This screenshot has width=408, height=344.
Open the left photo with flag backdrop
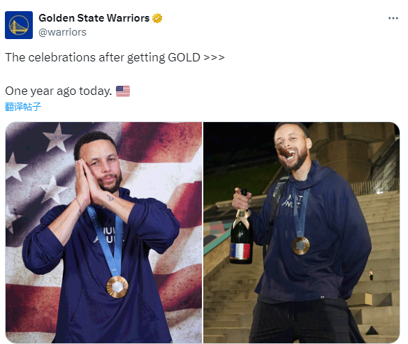[x=103, y=232]
